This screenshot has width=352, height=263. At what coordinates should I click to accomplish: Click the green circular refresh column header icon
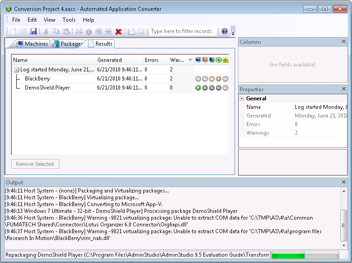pyautogui.click(x=218, y=60)
